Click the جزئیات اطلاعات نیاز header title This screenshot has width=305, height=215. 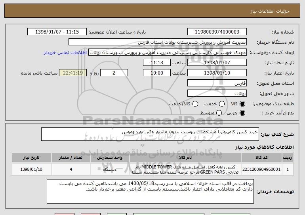(x=270, y=11)
